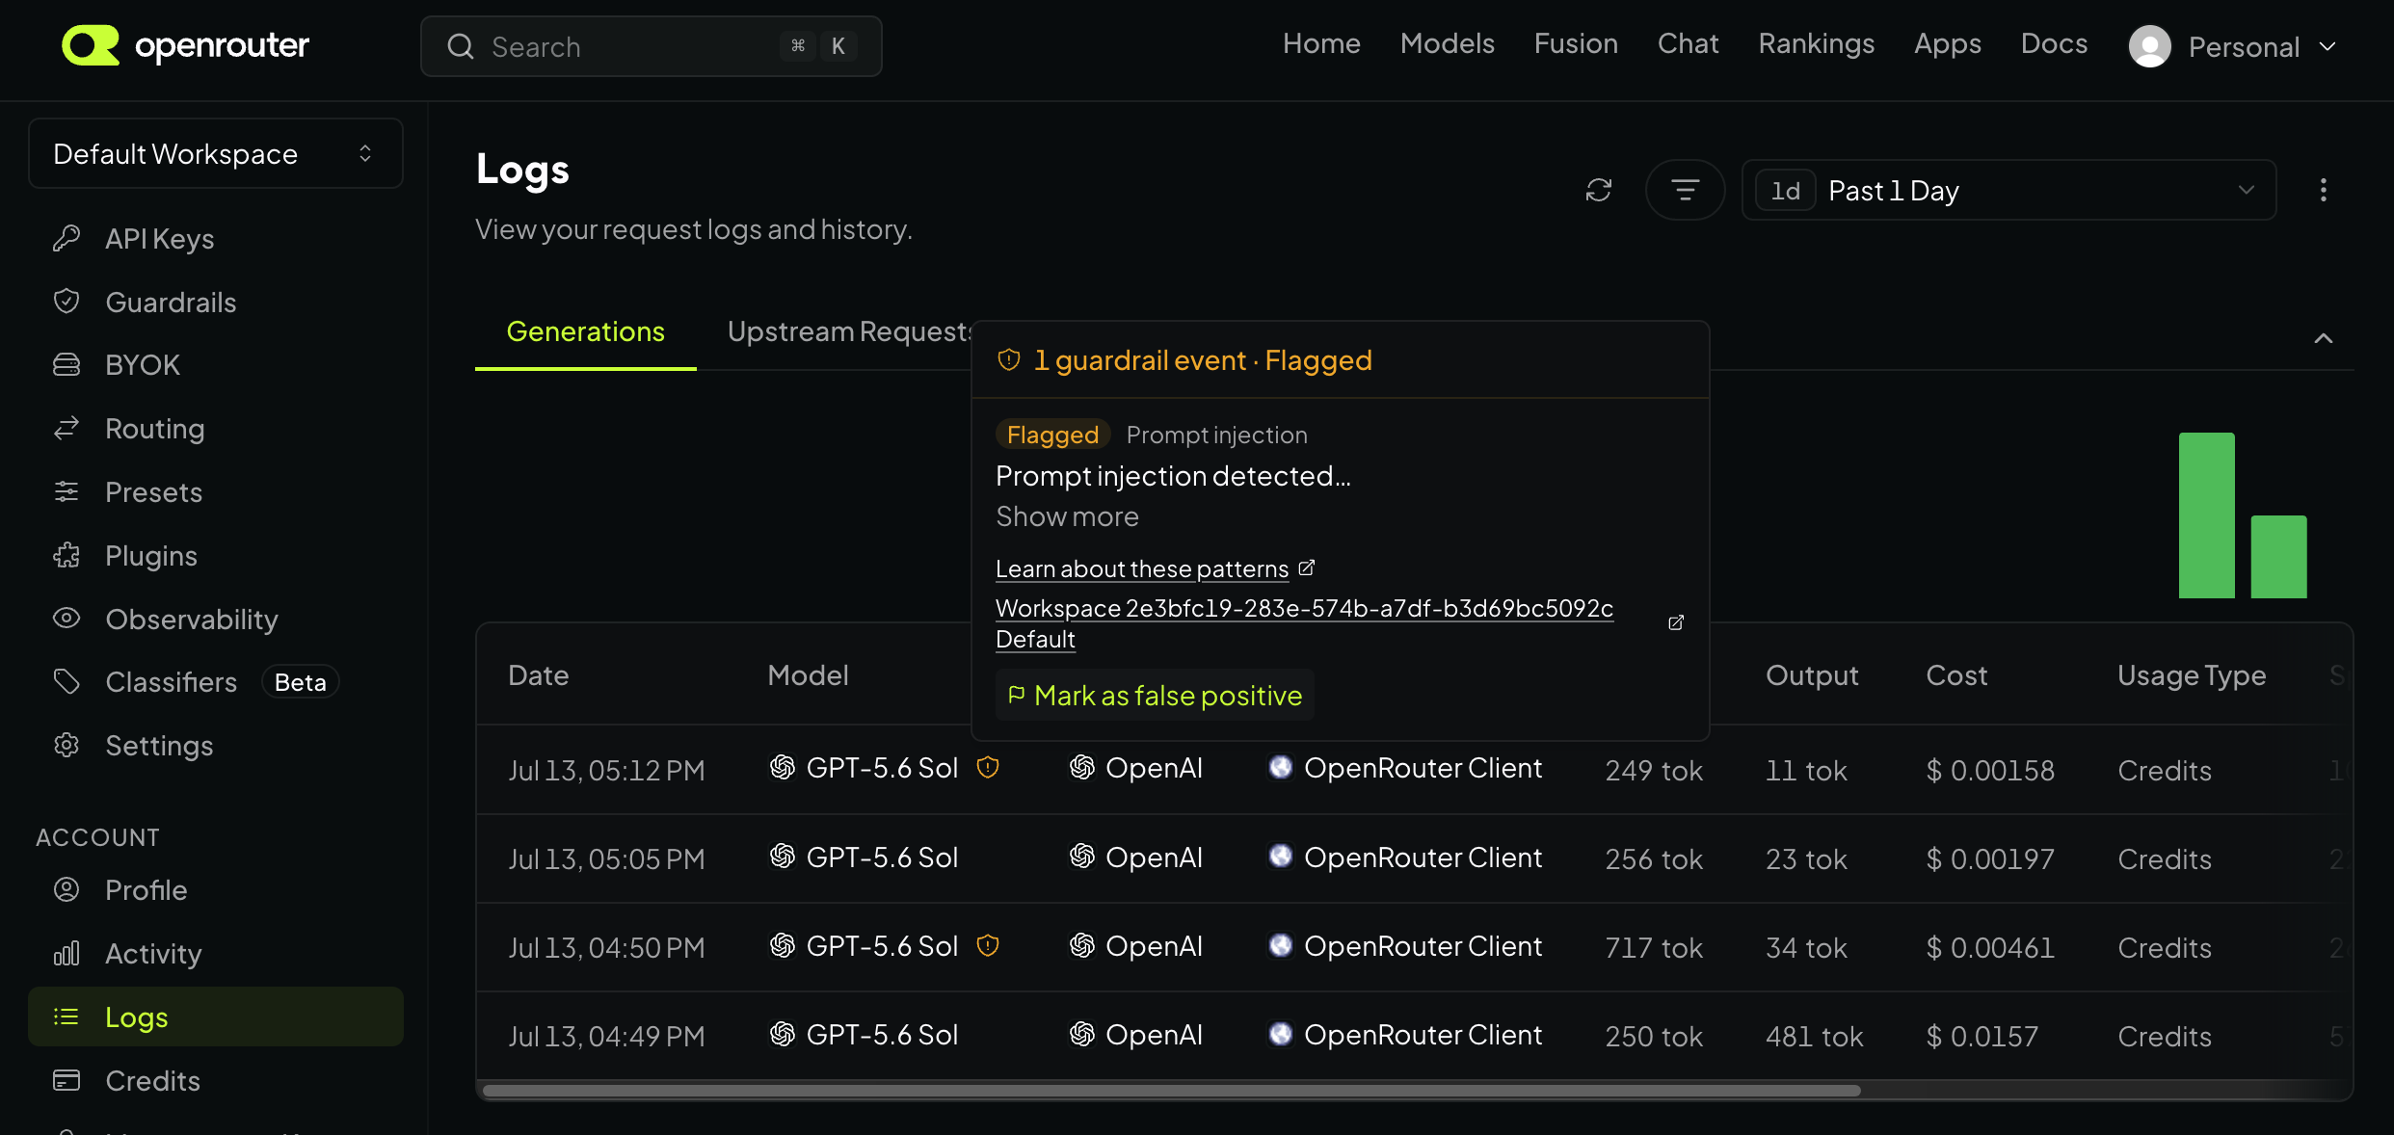Click the Profile person icon
Image resolution: width=2394 pixels, height=1135 pixels.
click(x=66, y=889)
